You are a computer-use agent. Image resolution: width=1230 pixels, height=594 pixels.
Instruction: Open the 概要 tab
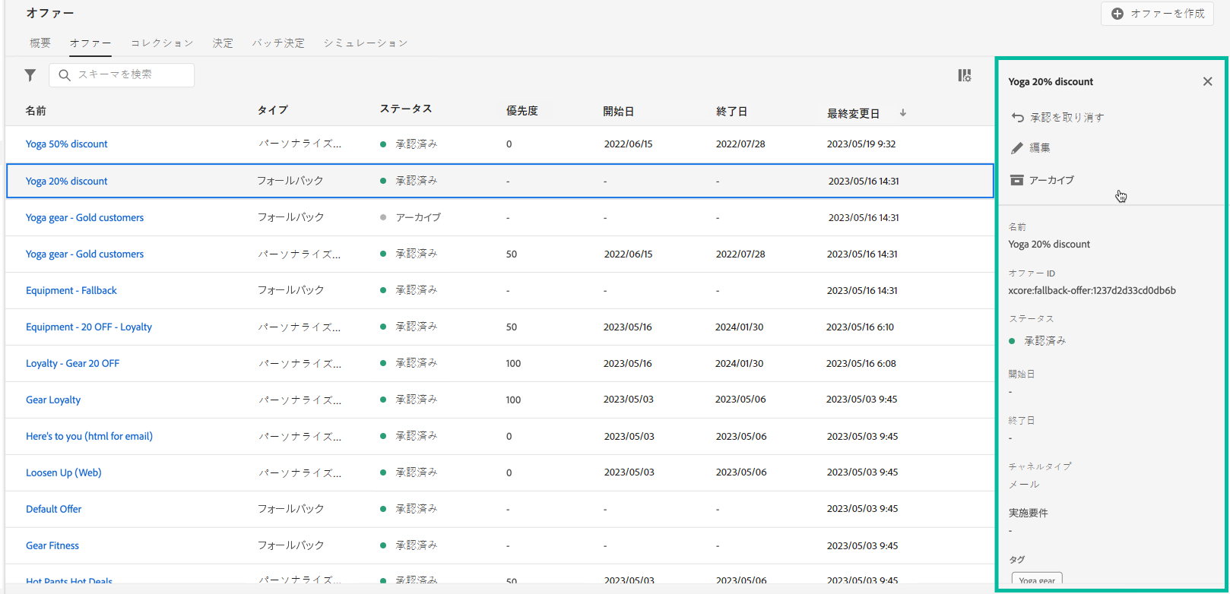(40, 43)
